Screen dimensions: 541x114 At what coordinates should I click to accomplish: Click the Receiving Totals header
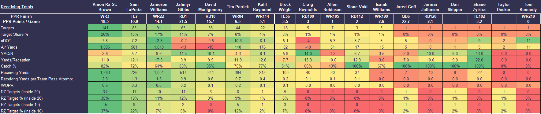pos(17,7)
